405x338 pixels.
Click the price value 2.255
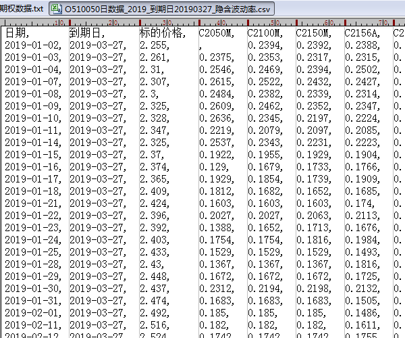pos(155,45)
